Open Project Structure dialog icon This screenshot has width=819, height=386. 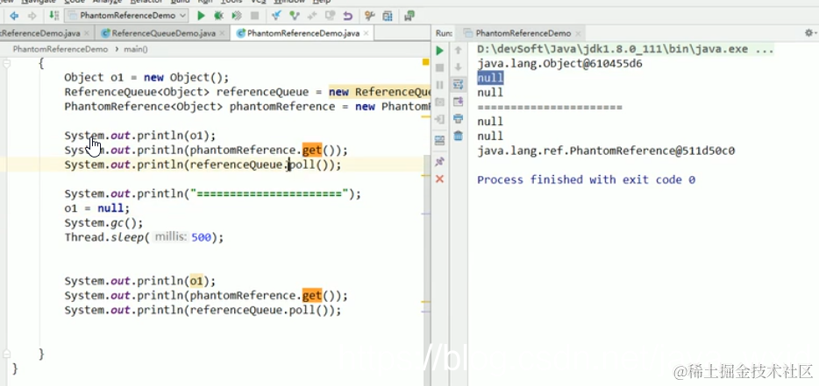[388, 16]
